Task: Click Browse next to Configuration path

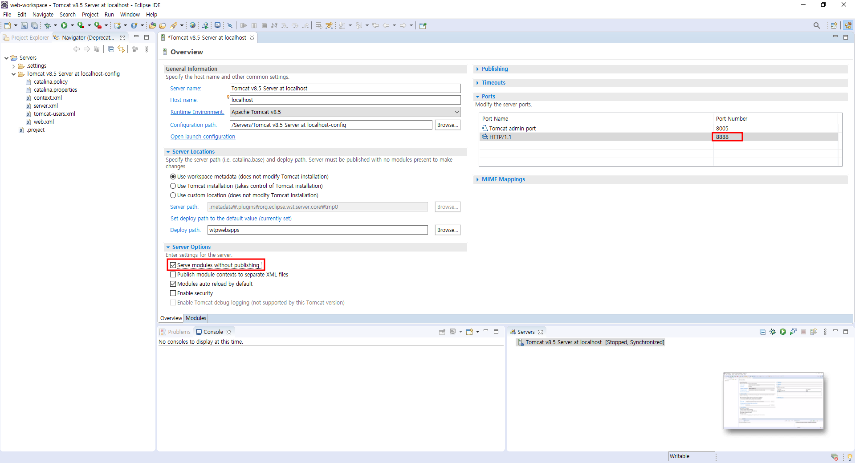Action: pos(448,125)
